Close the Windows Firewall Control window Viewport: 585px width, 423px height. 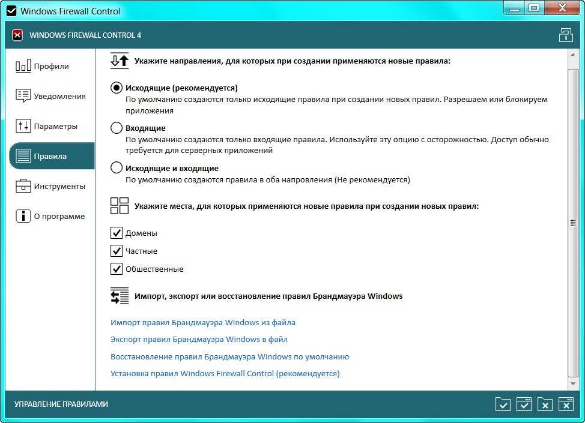562,8
